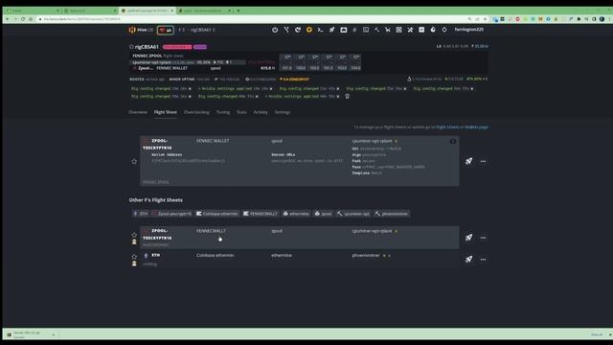This screenshot has height=345, width=613.
Task: View the Activity tab
Action: 261,112
